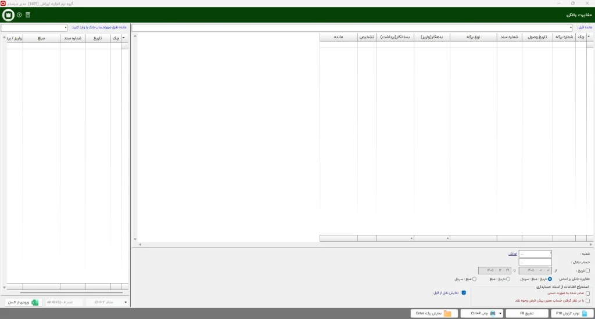Click the generate report F10 document icon button

pyautogui.click(x=572, y=313)
